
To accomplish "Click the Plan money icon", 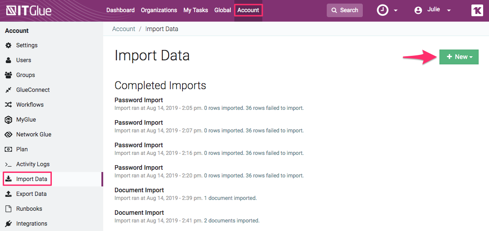I will tap(9, 149).
